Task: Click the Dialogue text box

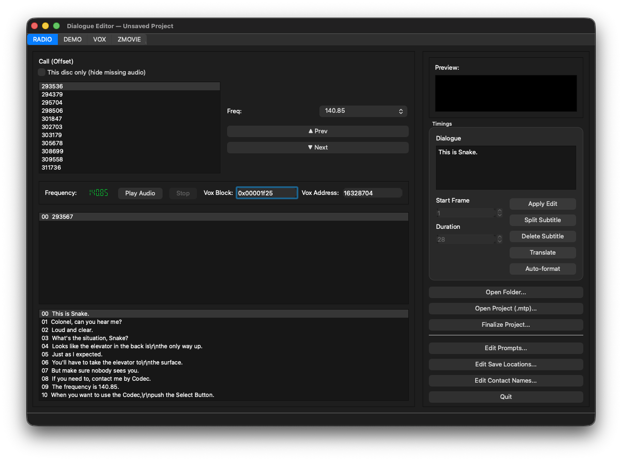Action: pyautogui.click(x=505, y=168)
